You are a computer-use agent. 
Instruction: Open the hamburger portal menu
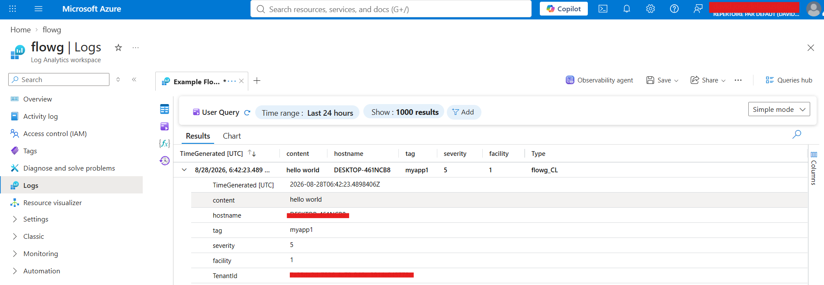38,9
